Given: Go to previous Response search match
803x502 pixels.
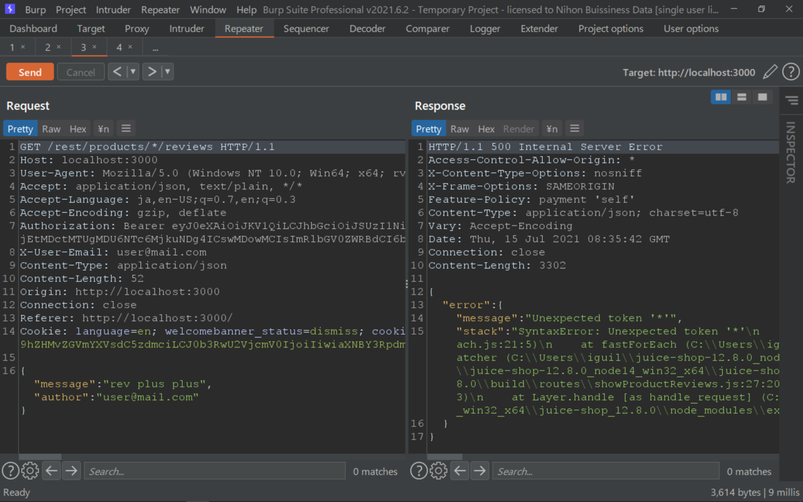Looking at the screenshot, I should point(460,471).
